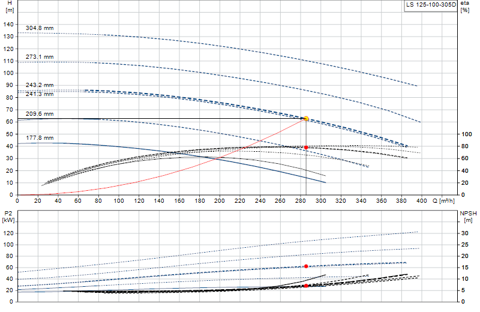480x312 pixels.
Task: Click the 200 value on the Q axis
Action: click(x=220, y=201)
